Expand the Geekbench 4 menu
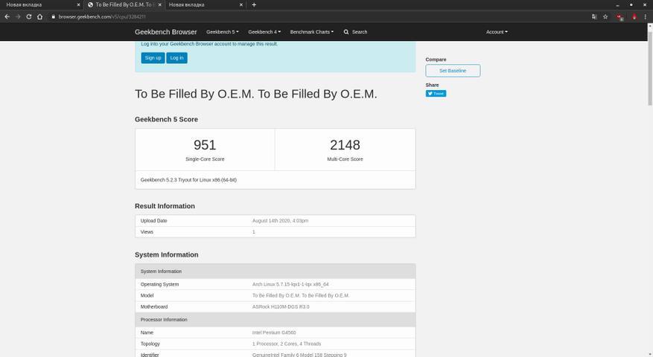653x357 pixels. (x=264, y=32)
